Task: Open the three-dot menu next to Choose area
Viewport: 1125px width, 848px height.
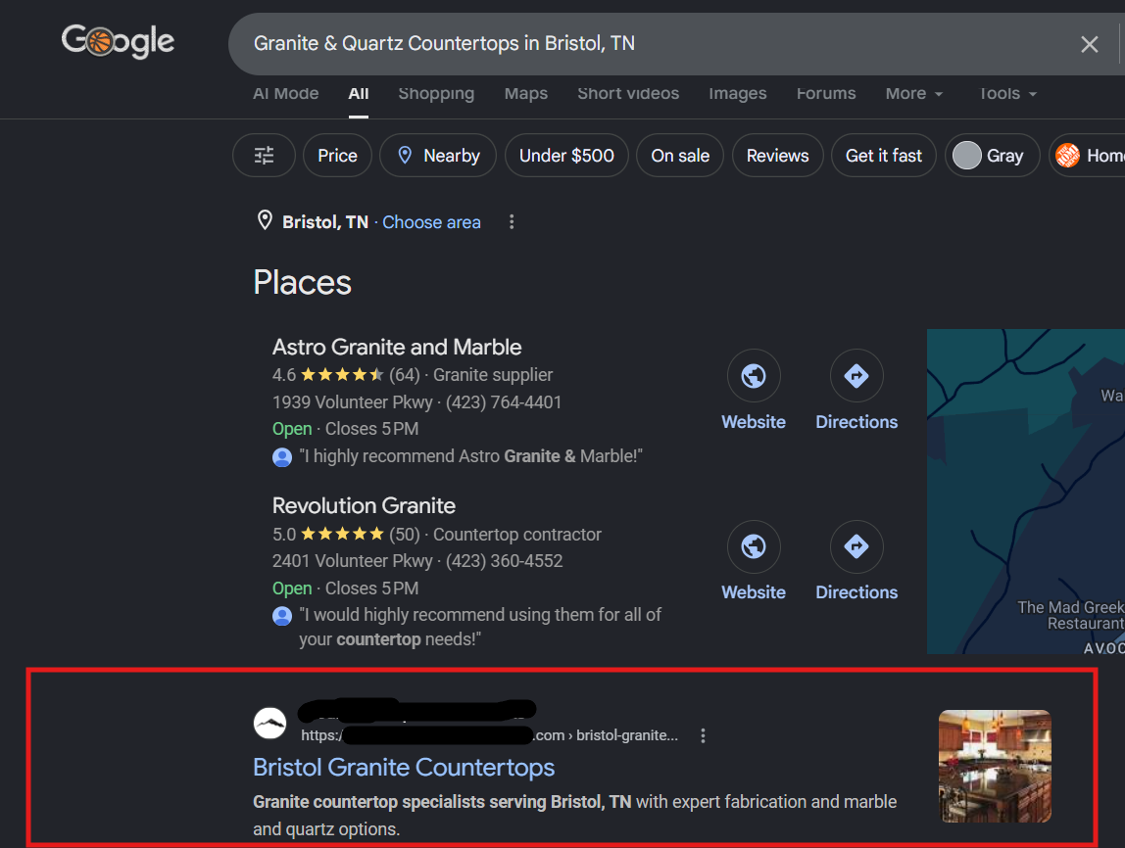Action: [x=512, y=222]
